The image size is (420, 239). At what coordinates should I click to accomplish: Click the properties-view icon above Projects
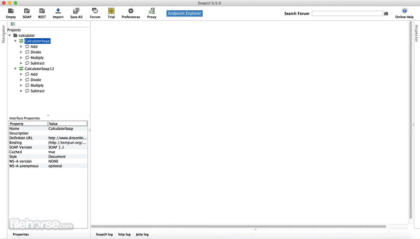click(13, 24)
